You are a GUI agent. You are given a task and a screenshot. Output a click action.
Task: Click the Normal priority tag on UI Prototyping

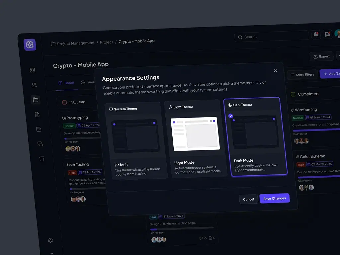pos(69,126)
